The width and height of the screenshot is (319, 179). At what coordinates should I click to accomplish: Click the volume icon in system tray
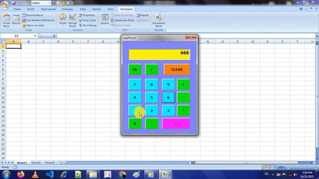(295, 175)
